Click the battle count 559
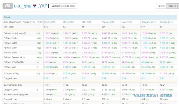Viewport: 179px width, 104px height. [x=46, y=27]
